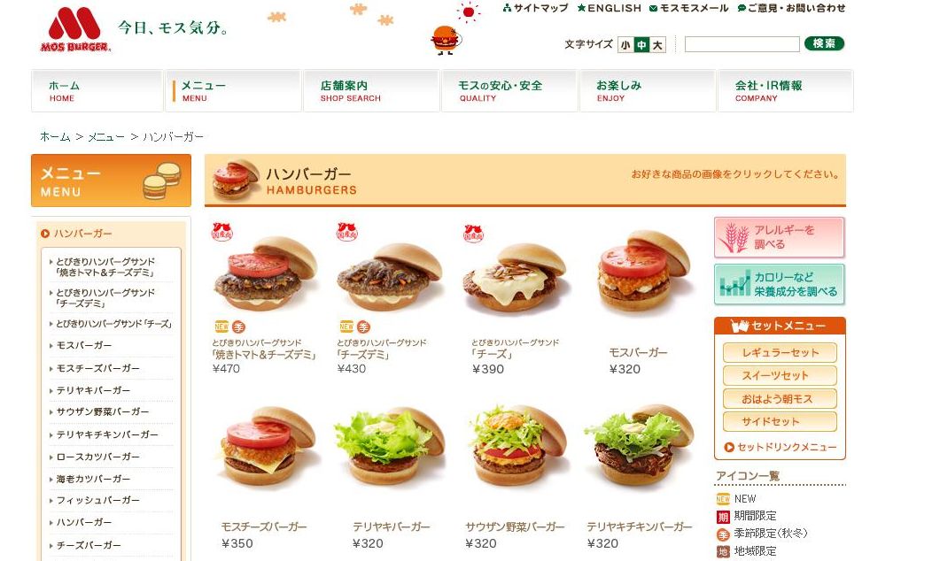This screenshot has width=932, height=561.
Task: Select the テリヤキバーガー product image
Action: point(390,447)
